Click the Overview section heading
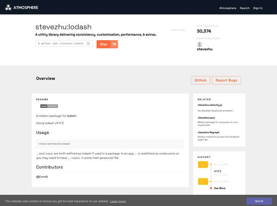277x206 pixels. tap(45, 78)
